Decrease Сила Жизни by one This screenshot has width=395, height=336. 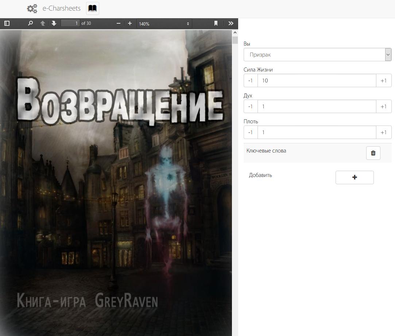pos(251,81)
